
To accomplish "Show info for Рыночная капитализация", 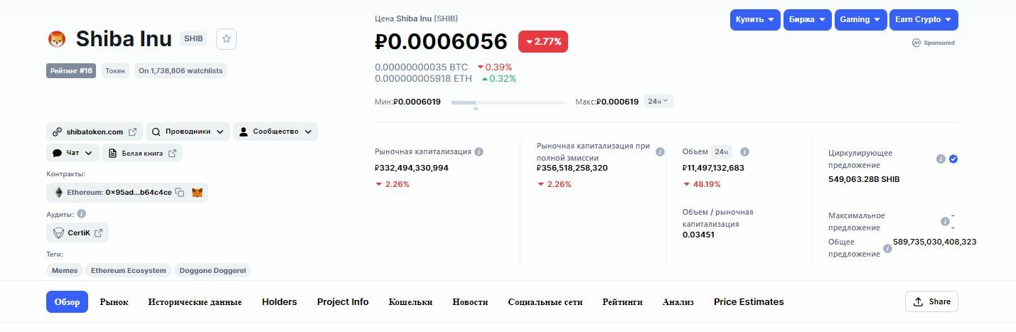I will pyautogui.click(x=479, y=151).
